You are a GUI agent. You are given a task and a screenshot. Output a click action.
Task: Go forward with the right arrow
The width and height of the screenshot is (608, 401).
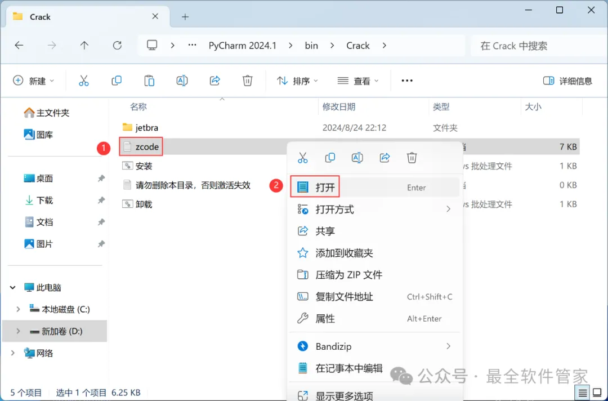[52, 46]
